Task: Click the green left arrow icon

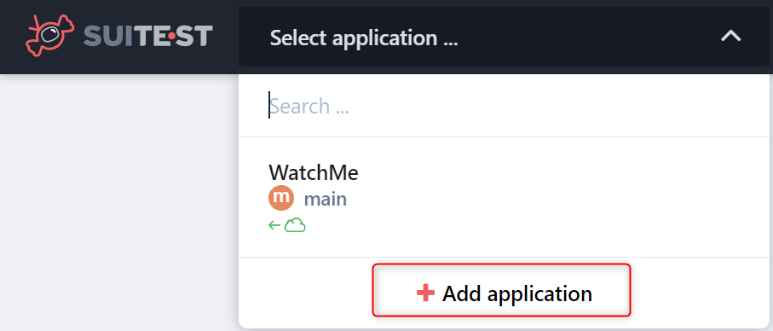Action: (274, 226)
